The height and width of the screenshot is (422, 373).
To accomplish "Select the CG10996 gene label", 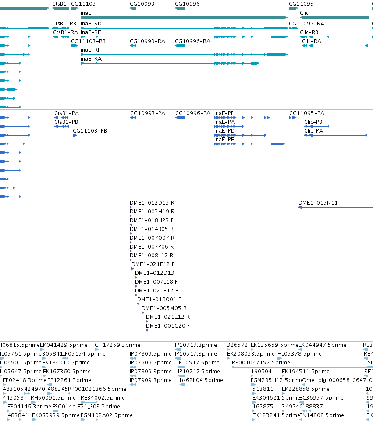I will (x=187, y=4).
